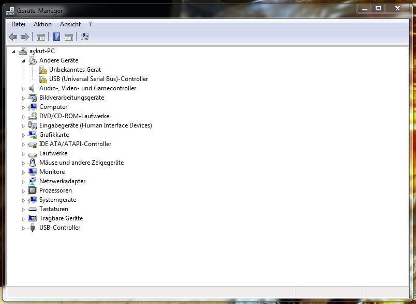This screenshot has width=416, height=304.
Task: Open the Aktion menu
Action: click(42, 24)
